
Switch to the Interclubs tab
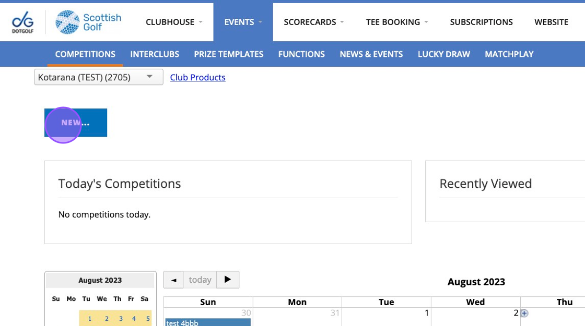155,54
